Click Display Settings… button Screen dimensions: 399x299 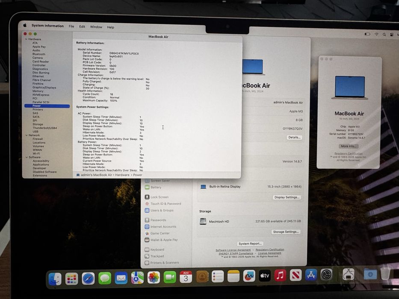(x=287, y=197)
